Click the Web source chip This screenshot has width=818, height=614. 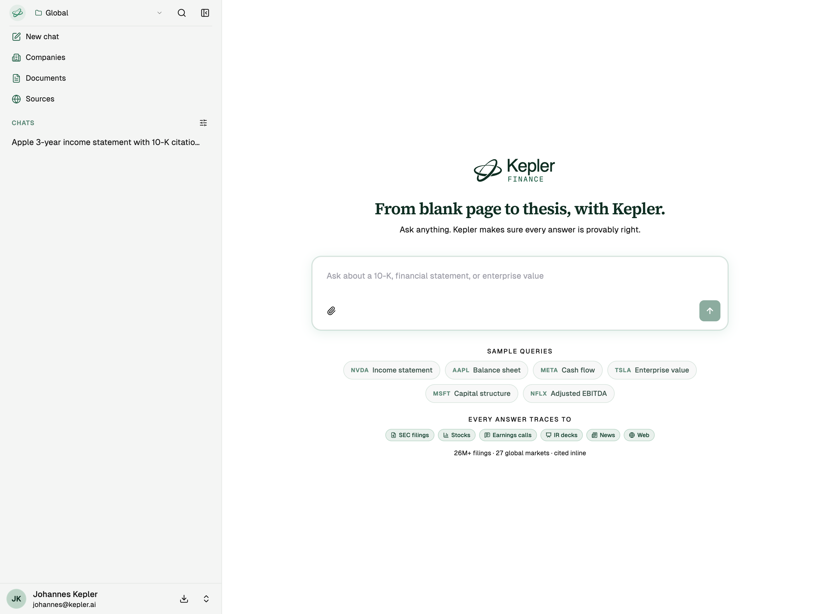pos(639,435)
